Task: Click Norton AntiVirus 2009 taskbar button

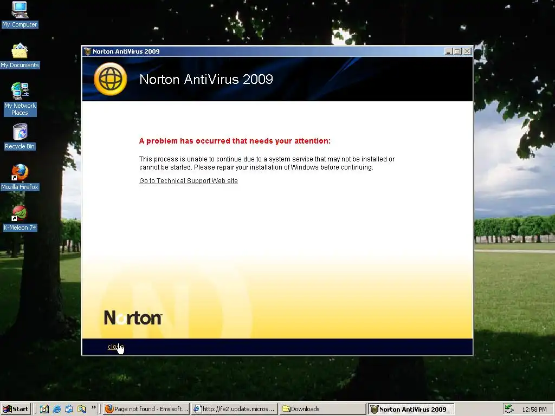Action: [x=411, y=409]
